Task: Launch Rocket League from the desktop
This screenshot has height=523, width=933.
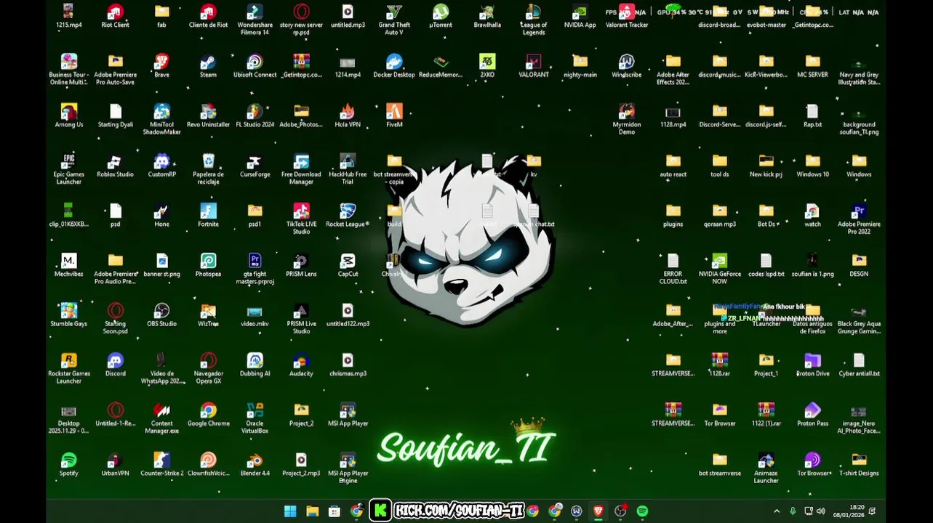Action: point(348,216)
